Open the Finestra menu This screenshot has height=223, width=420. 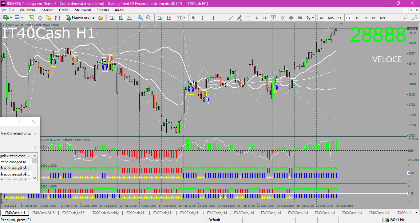(x=103, y=10)
